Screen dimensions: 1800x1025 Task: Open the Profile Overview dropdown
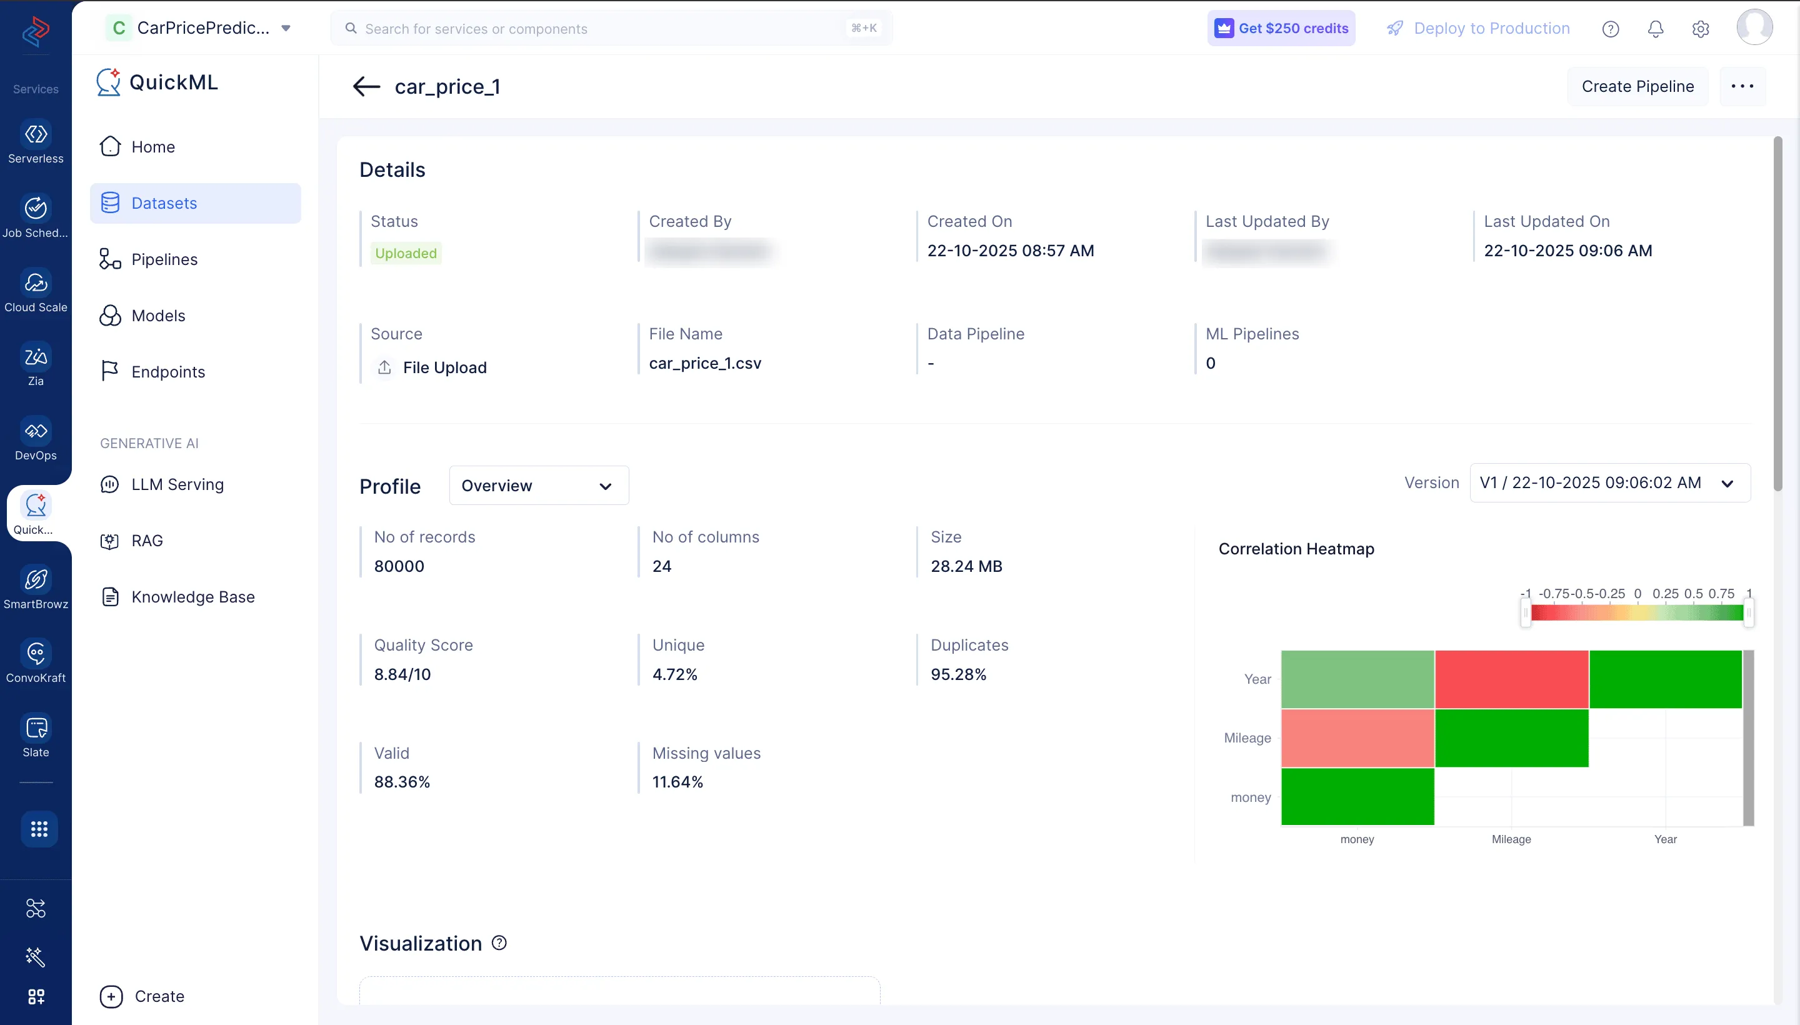pos(538,485)
